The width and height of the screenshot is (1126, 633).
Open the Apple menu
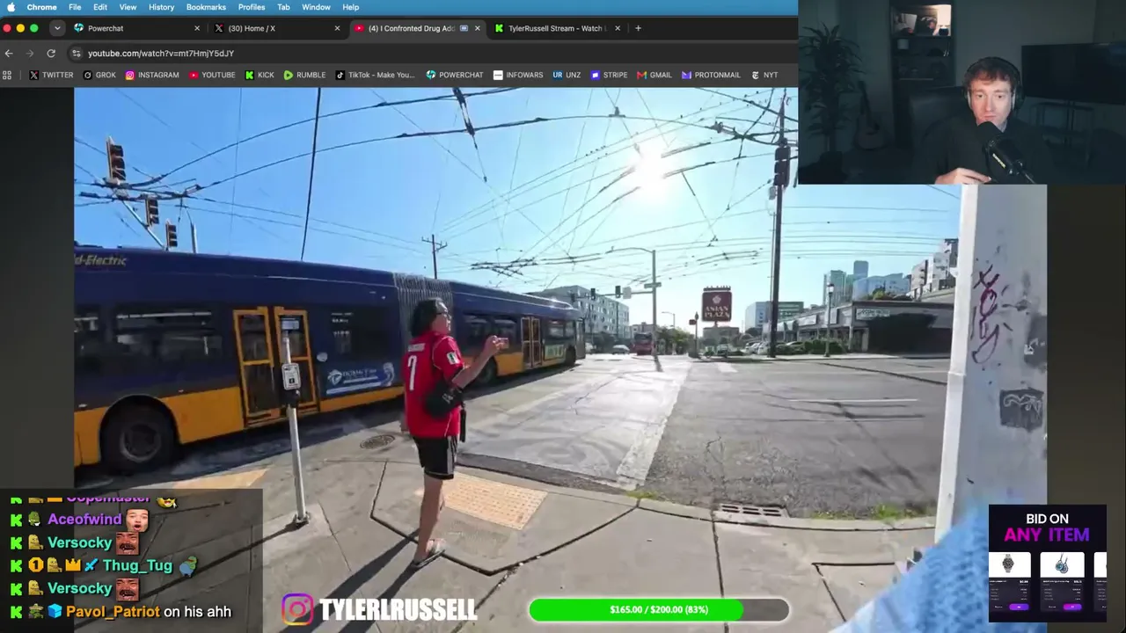coord(11,7)
